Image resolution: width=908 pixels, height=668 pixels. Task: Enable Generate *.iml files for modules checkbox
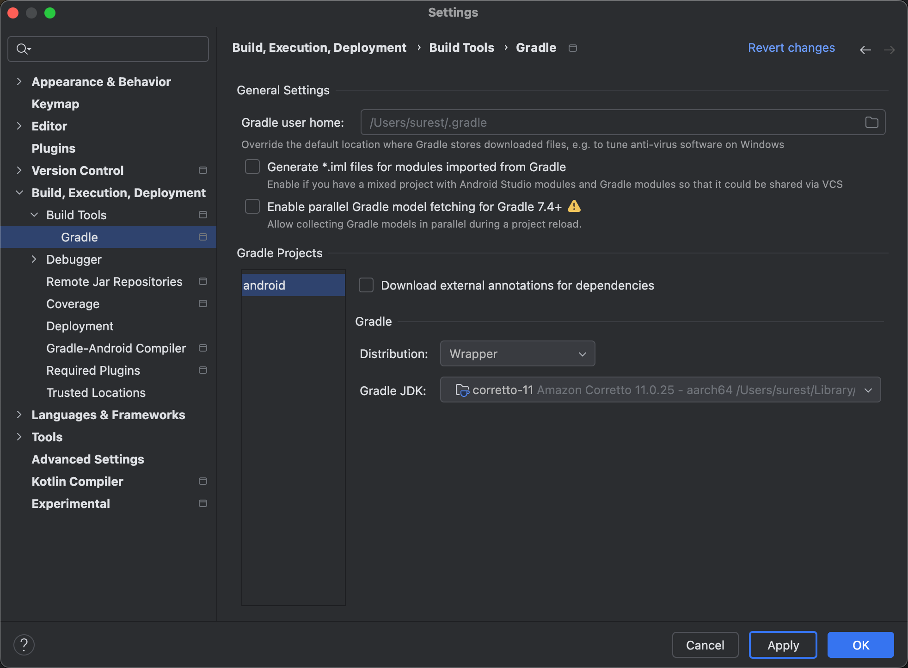click(252, 167)
